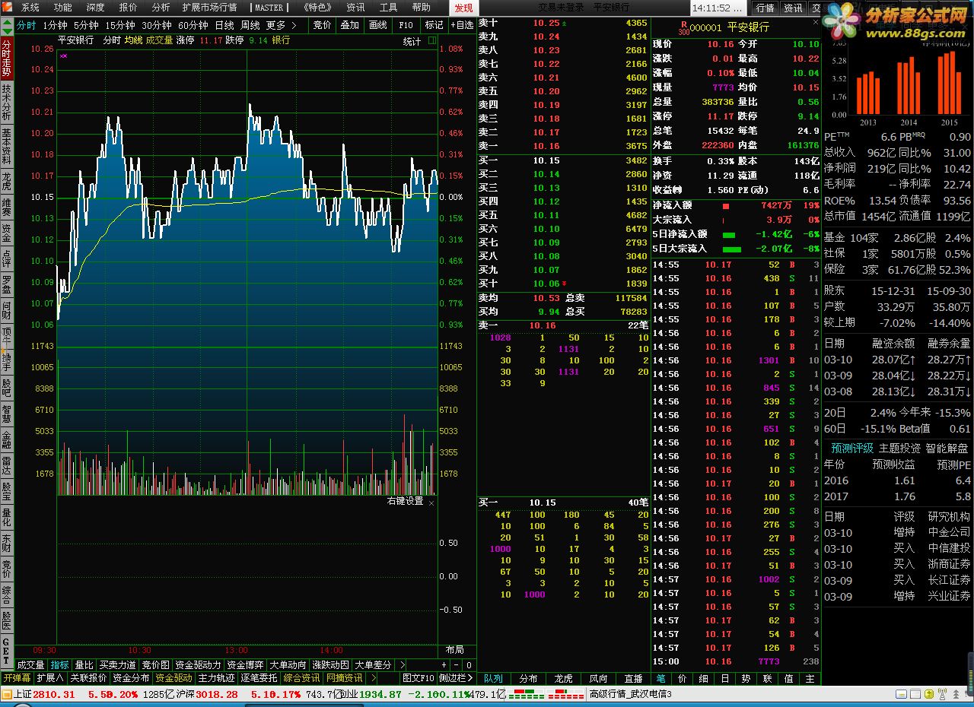Select the 15分钟 period
This screenshot has height=707, width=974.
tap(120, 25)
